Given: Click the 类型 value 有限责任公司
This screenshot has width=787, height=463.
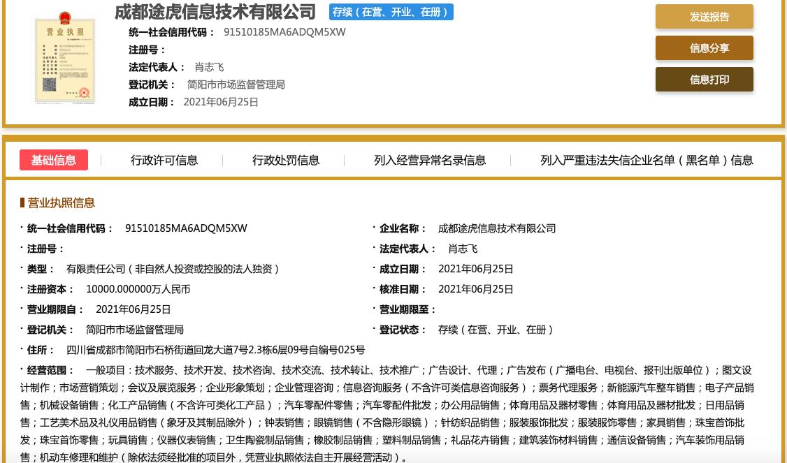Looking at the screenshot, I should (173, 269).
